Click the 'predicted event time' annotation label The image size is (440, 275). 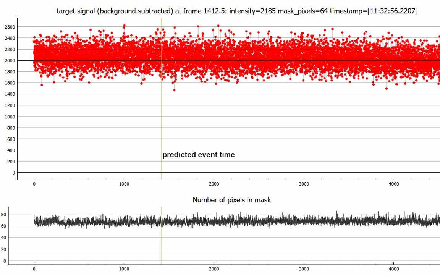point(198,155)
